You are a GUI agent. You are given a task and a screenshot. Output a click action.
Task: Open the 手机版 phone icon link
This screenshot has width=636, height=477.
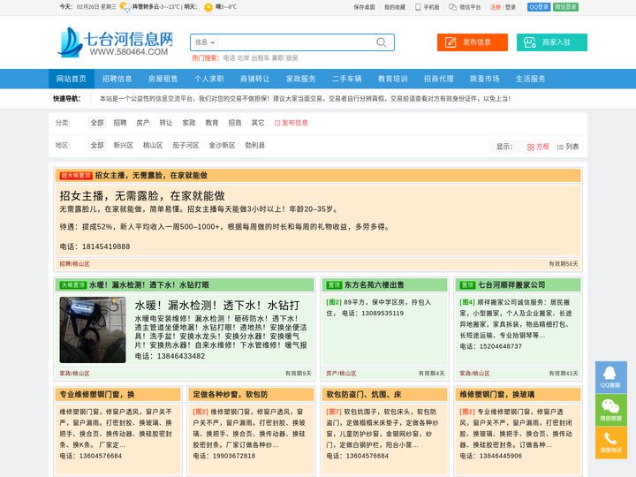coord(428,7)
